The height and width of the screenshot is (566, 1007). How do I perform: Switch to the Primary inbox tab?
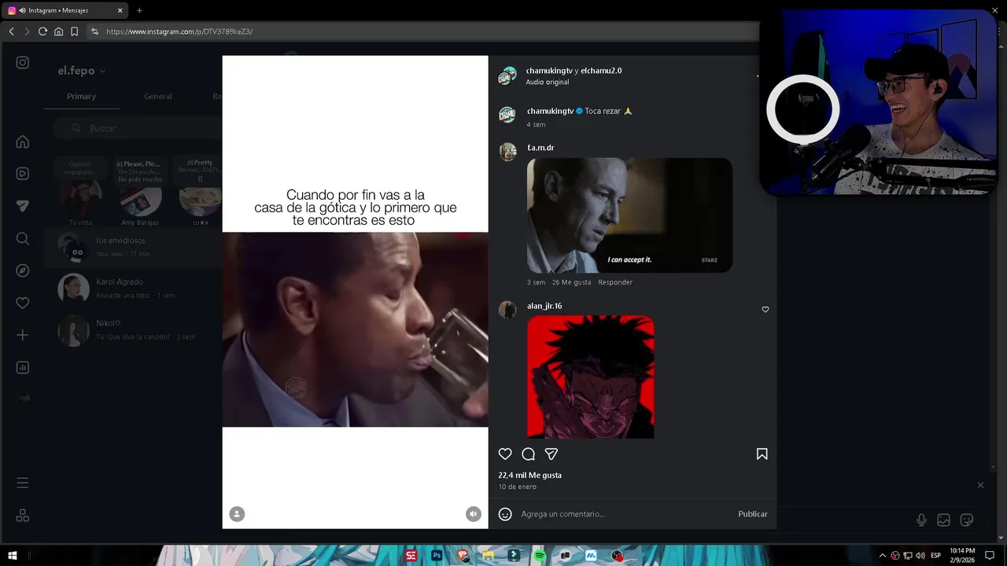(81, 96)
